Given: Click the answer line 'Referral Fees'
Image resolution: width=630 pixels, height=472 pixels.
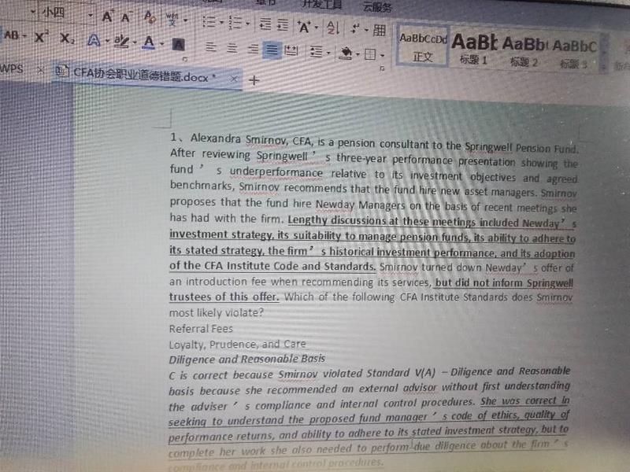Looking at the screenshot, I should click(201, 329).
